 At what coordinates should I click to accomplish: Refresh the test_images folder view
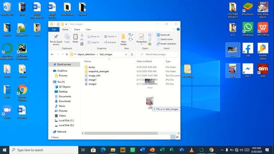pyautogui.click(x=132, y=54)
